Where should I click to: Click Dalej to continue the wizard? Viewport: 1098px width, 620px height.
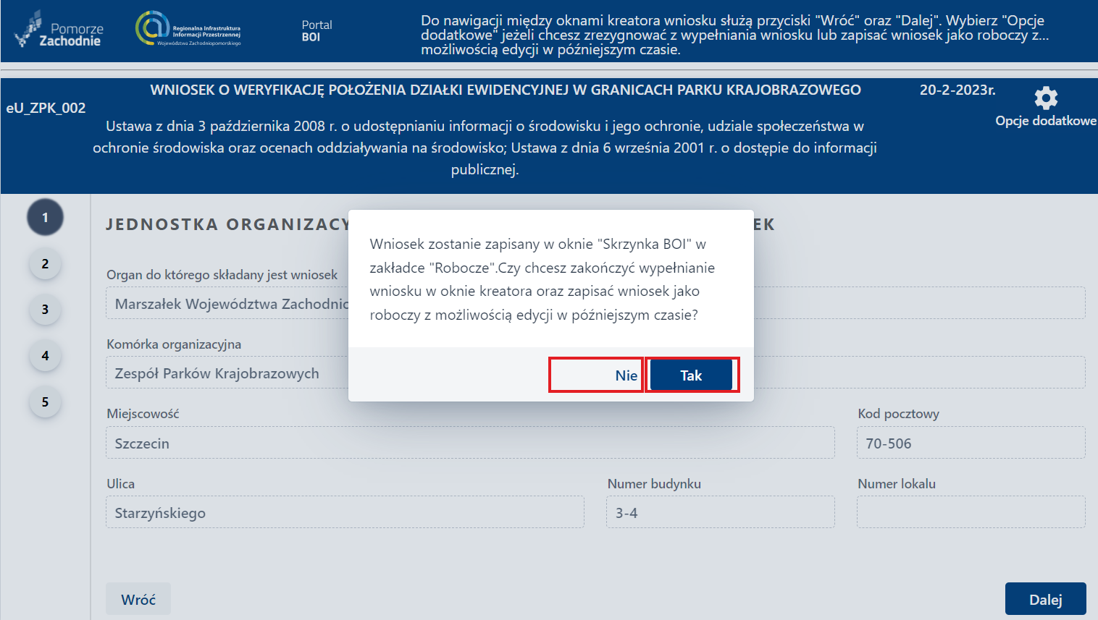click(x=1044, y=598)
